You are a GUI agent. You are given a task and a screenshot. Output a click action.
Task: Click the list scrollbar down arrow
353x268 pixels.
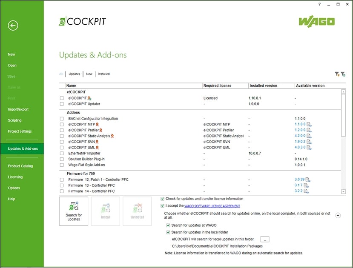tap(343, 191)
